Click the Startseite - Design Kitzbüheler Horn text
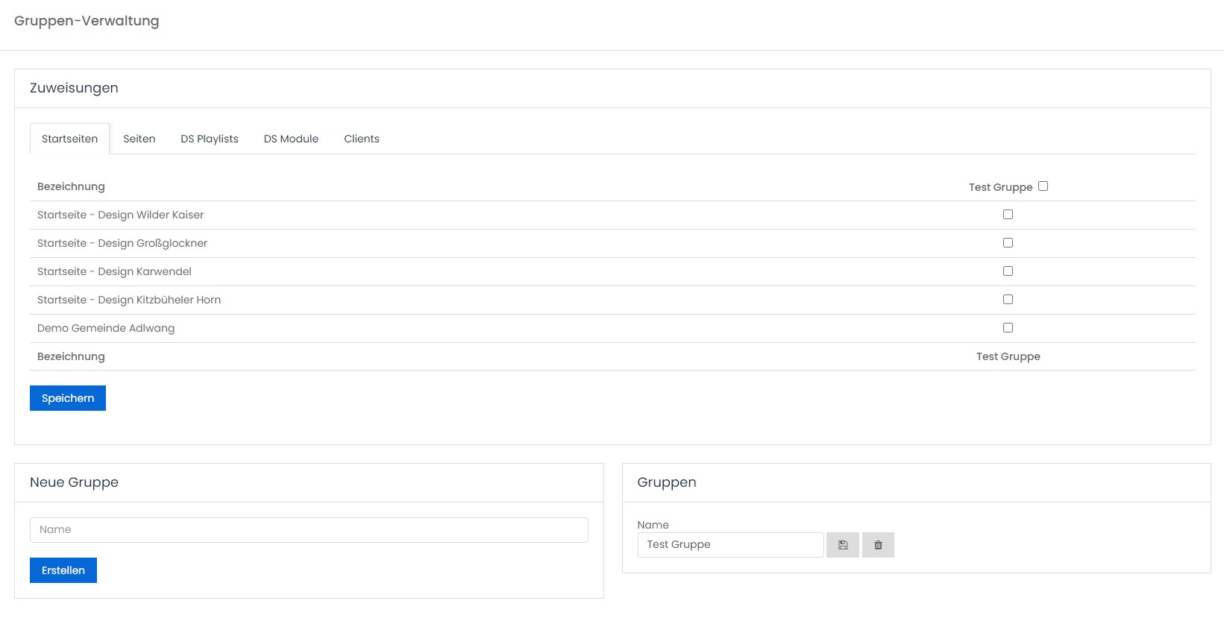The image size is (1224, 618). point(129,300)
